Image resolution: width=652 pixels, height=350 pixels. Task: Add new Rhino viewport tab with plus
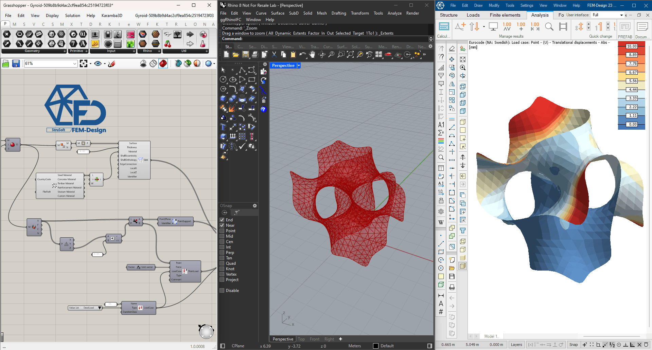pyautogui.click(x=340, y=339)
